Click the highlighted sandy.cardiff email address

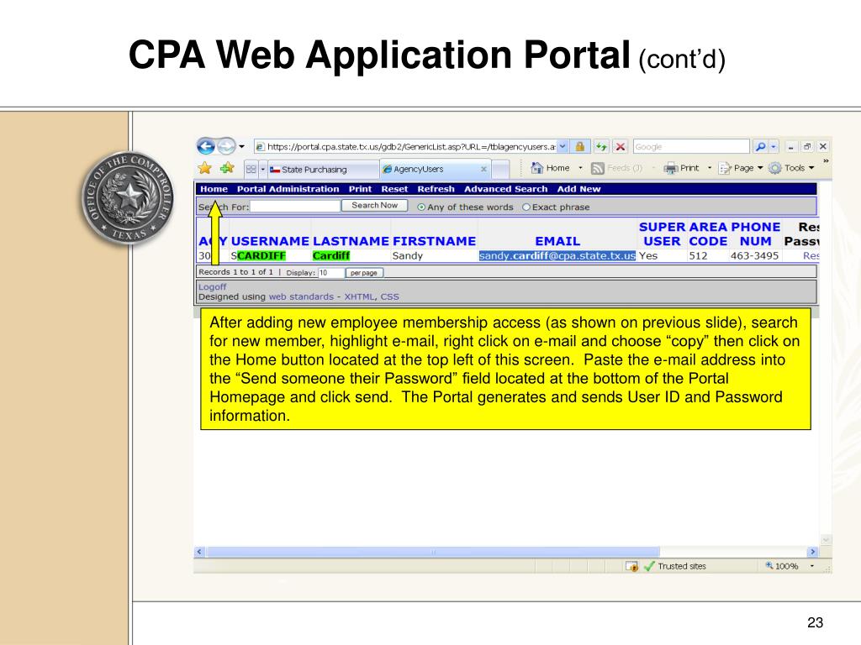(557, 255)
